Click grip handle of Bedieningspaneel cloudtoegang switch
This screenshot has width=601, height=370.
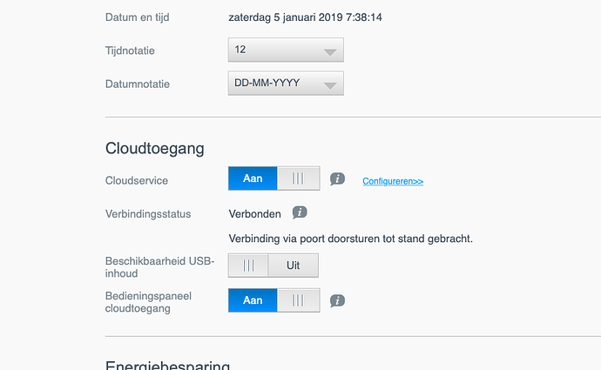[298, 300]
